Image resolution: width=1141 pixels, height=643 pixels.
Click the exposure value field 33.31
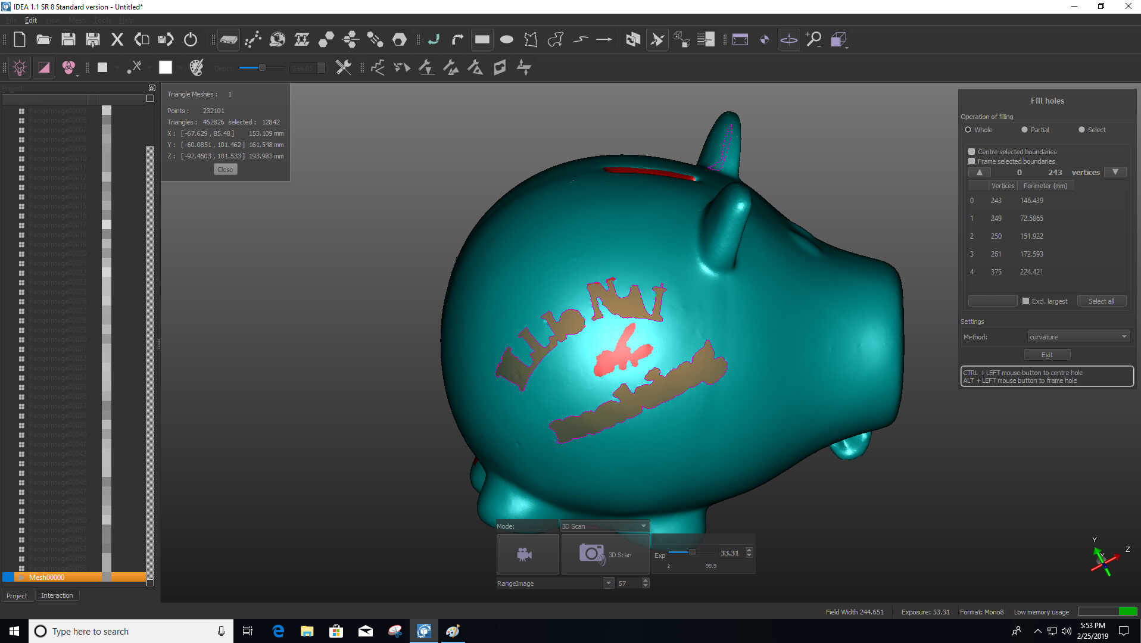pos(730,553)
